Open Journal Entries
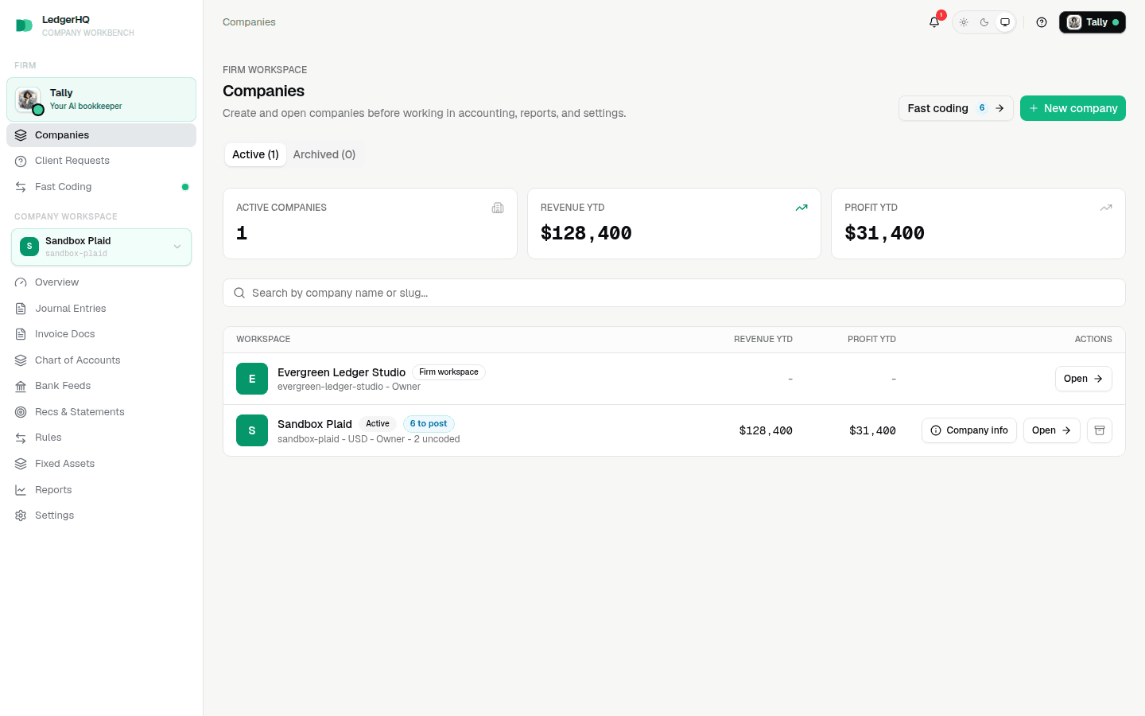The height and width of the screenshot is (716, 1145). coord(101,309)
